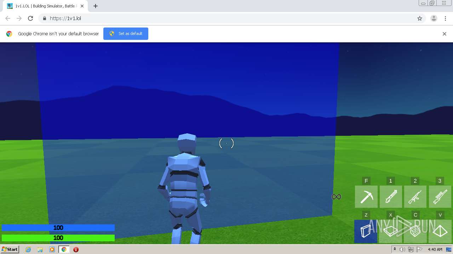
Task: Click Show desktop at the taskbar edge
Action: 449,249
